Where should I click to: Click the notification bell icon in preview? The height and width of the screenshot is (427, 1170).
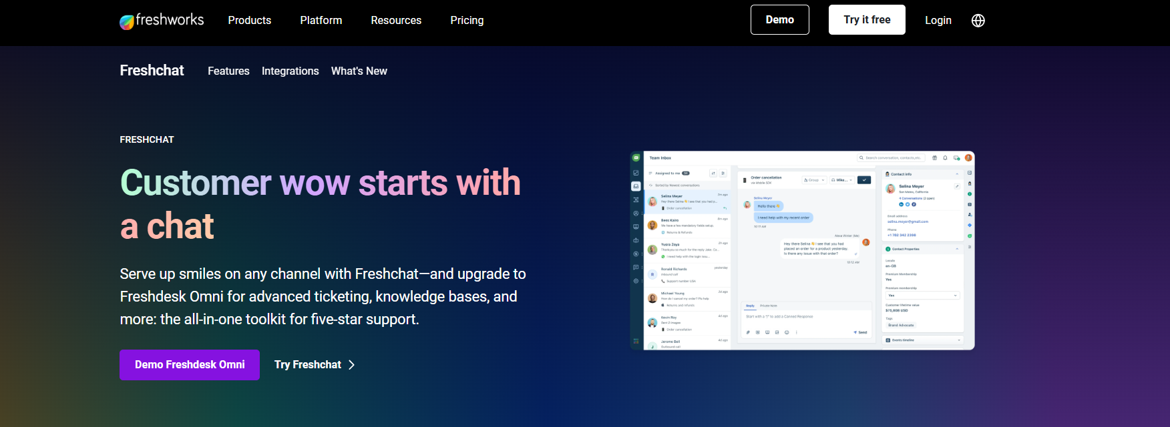945,158
